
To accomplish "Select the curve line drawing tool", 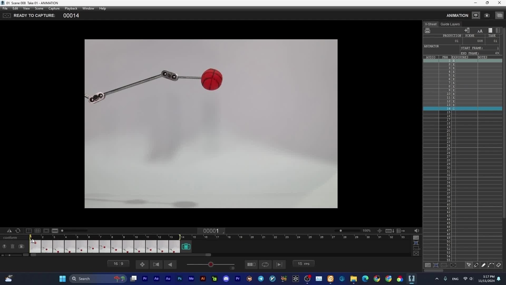I will [491, 265].
